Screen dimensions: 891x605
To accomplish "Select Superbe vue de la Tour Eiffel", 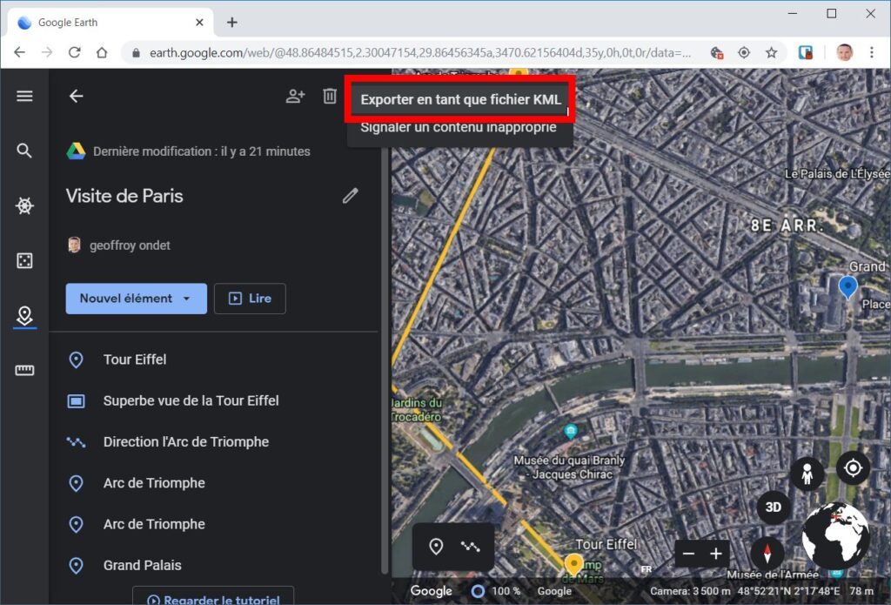I will 214,401.
